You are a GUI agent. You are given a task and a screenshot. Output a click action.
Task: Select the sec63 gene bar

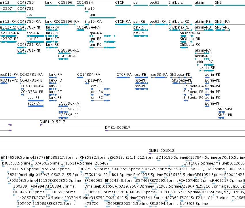click(159, 5)
